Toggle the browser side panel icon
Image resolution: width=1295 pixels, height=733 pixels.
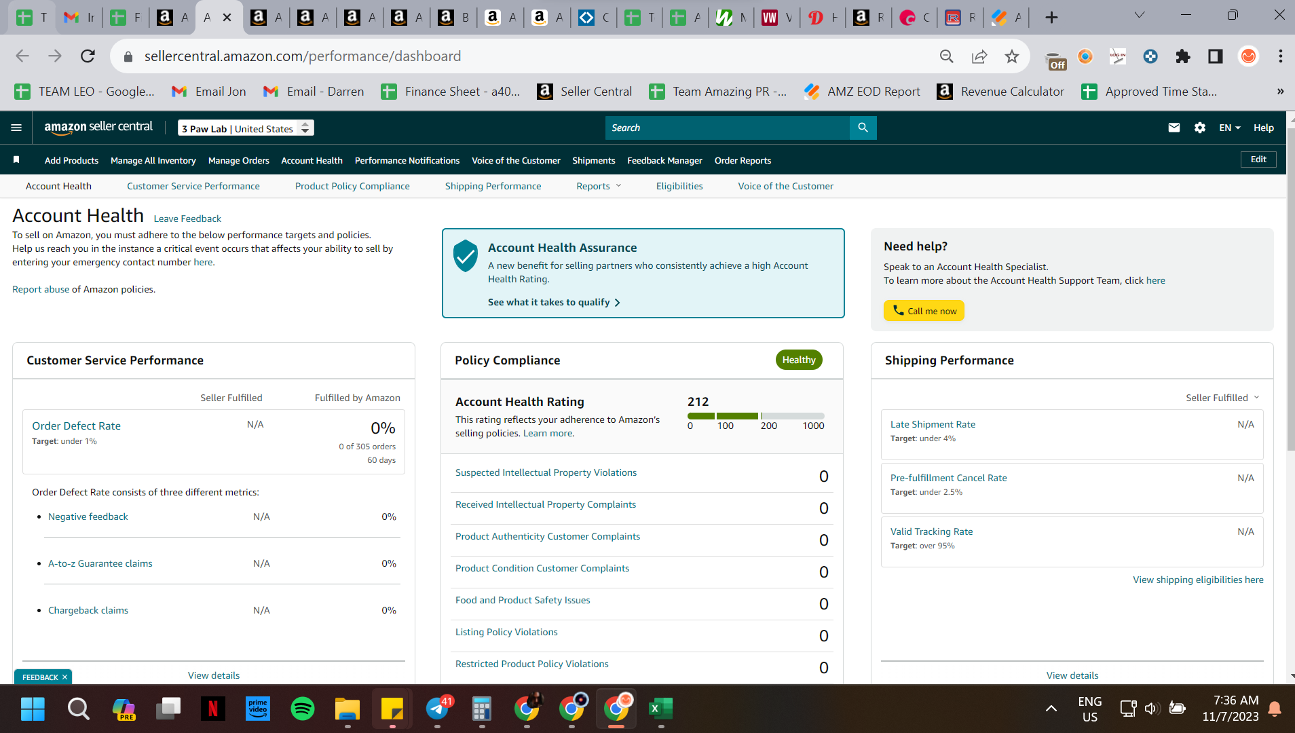[x=1215, y=56]
